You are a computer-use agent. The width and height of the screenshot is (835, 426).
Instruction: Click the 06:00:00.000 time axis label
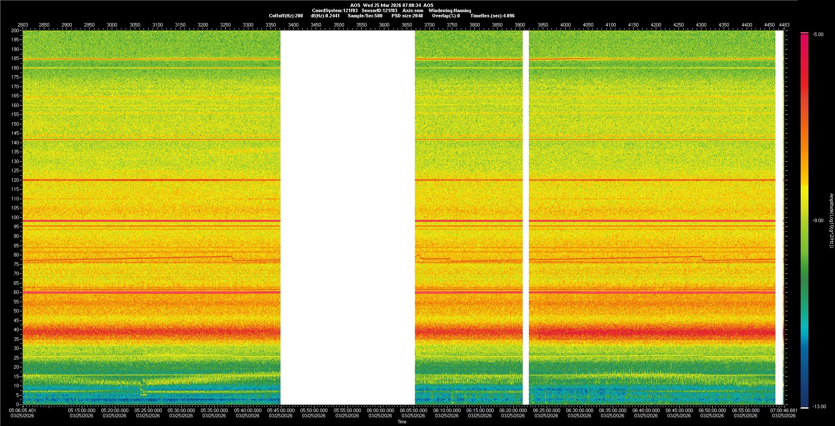coord(380,410)
